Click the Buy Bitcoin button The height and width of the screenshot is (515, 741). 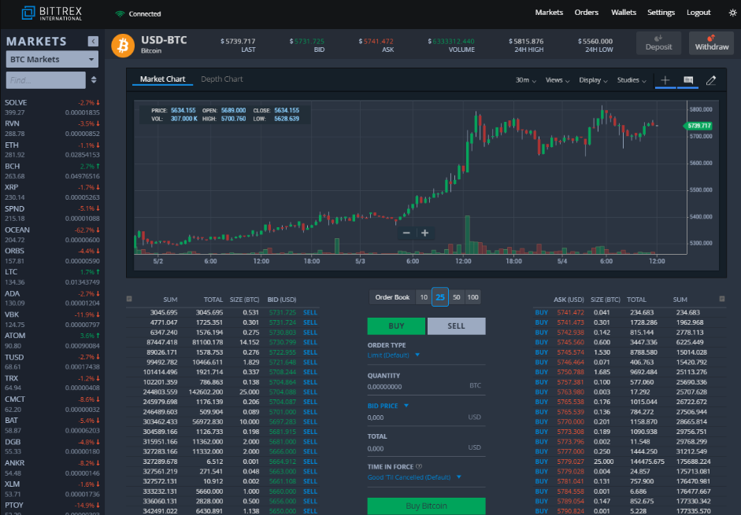tap(426, 506)
